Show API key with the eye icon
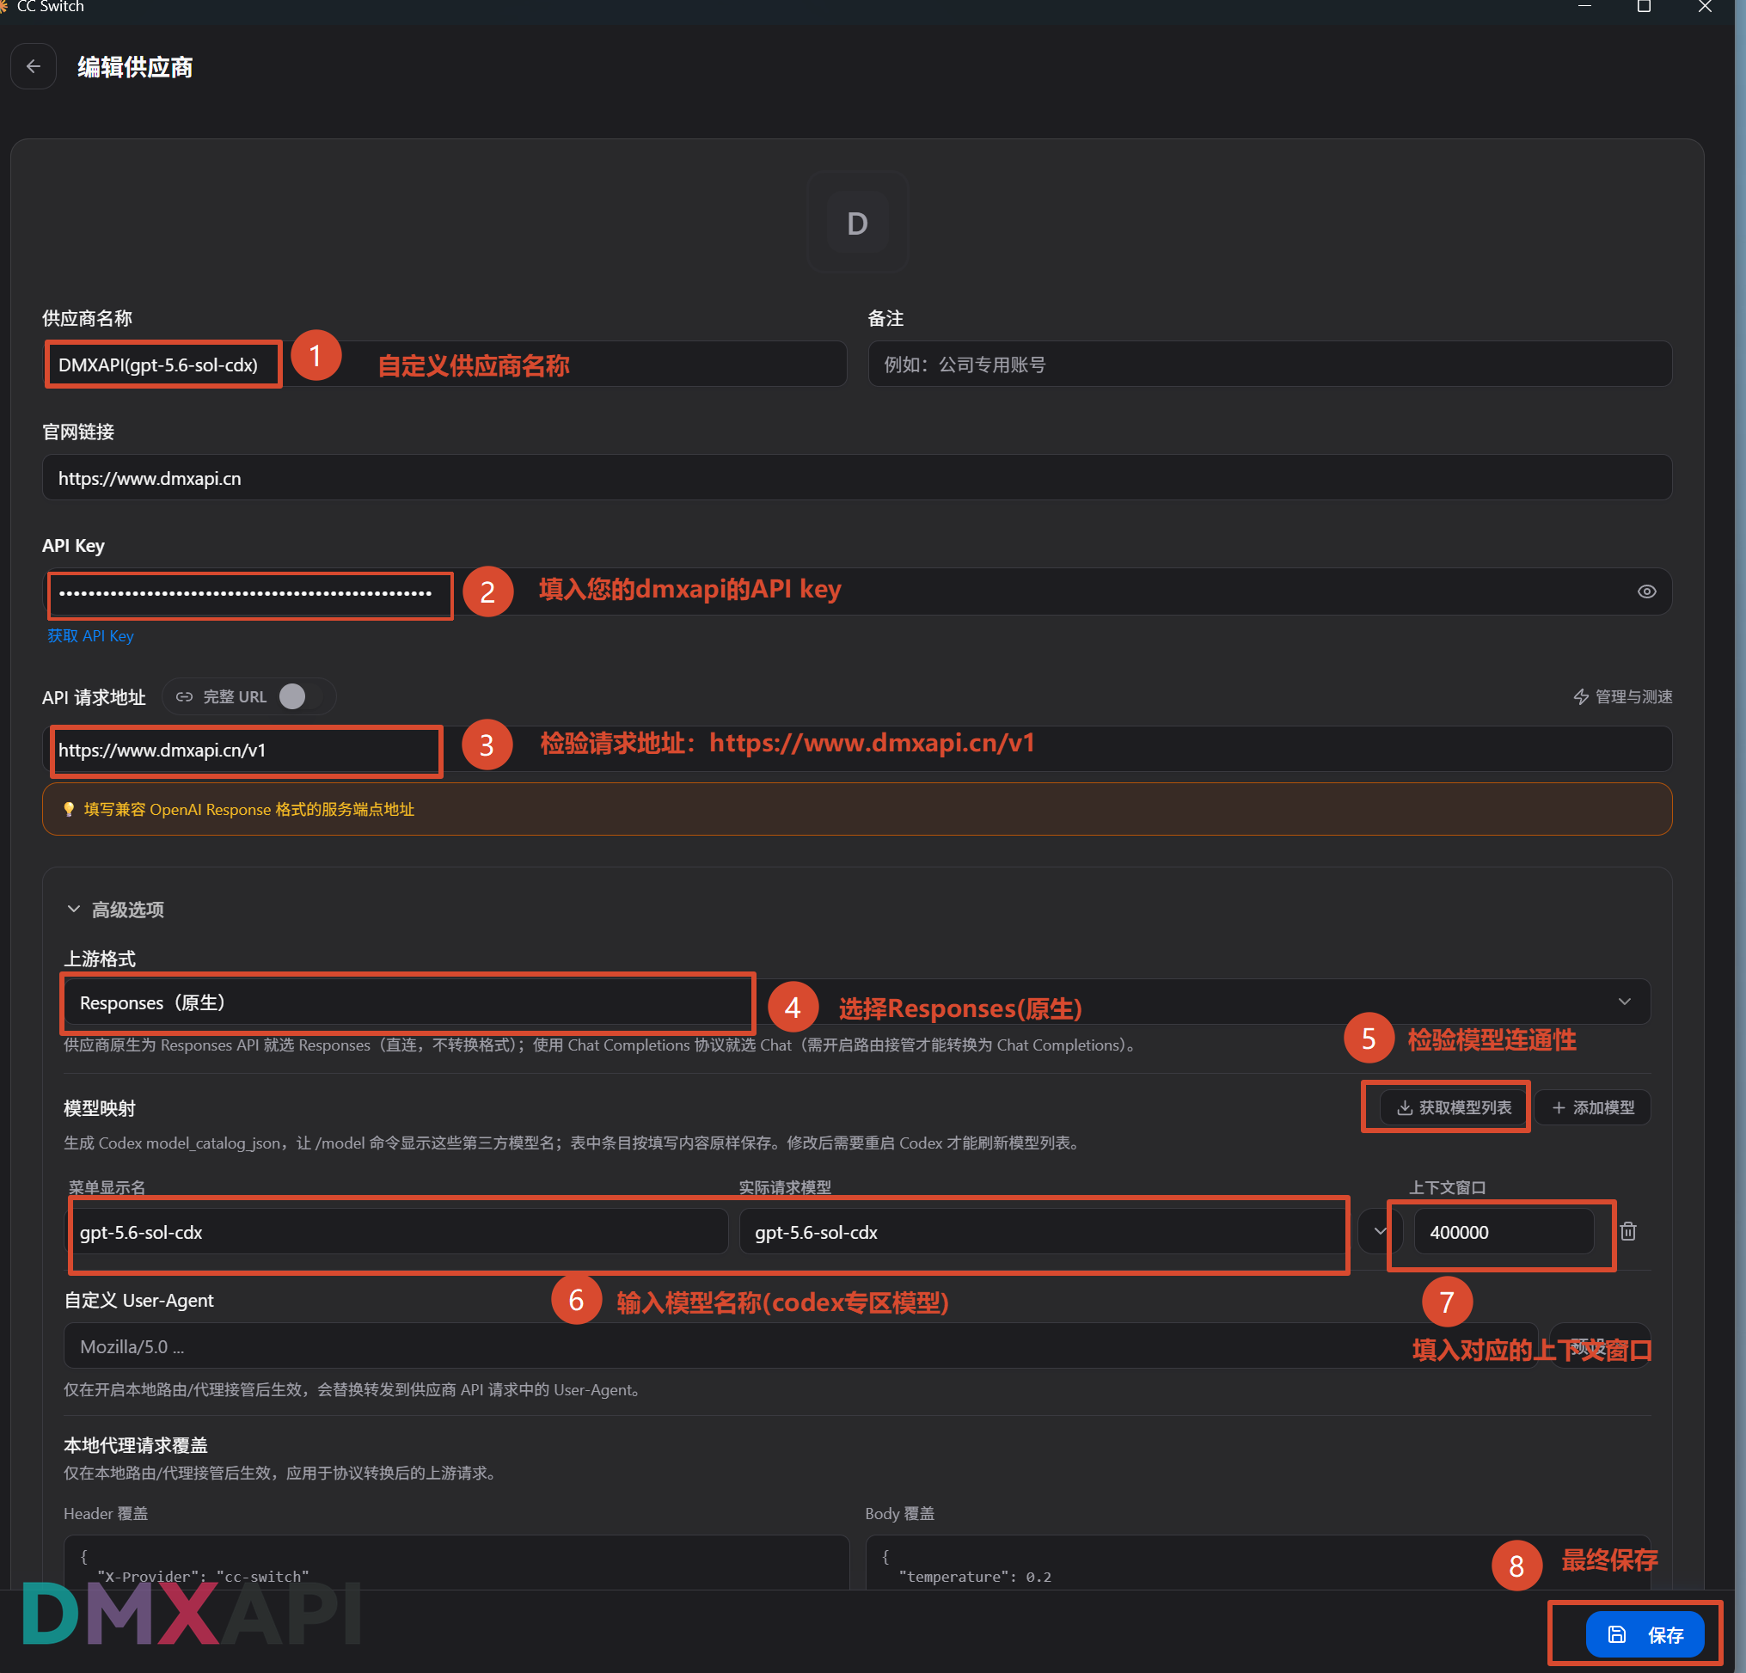Image resolution: width=1746 pixels, height=1673 pixels. point(1646,592)
